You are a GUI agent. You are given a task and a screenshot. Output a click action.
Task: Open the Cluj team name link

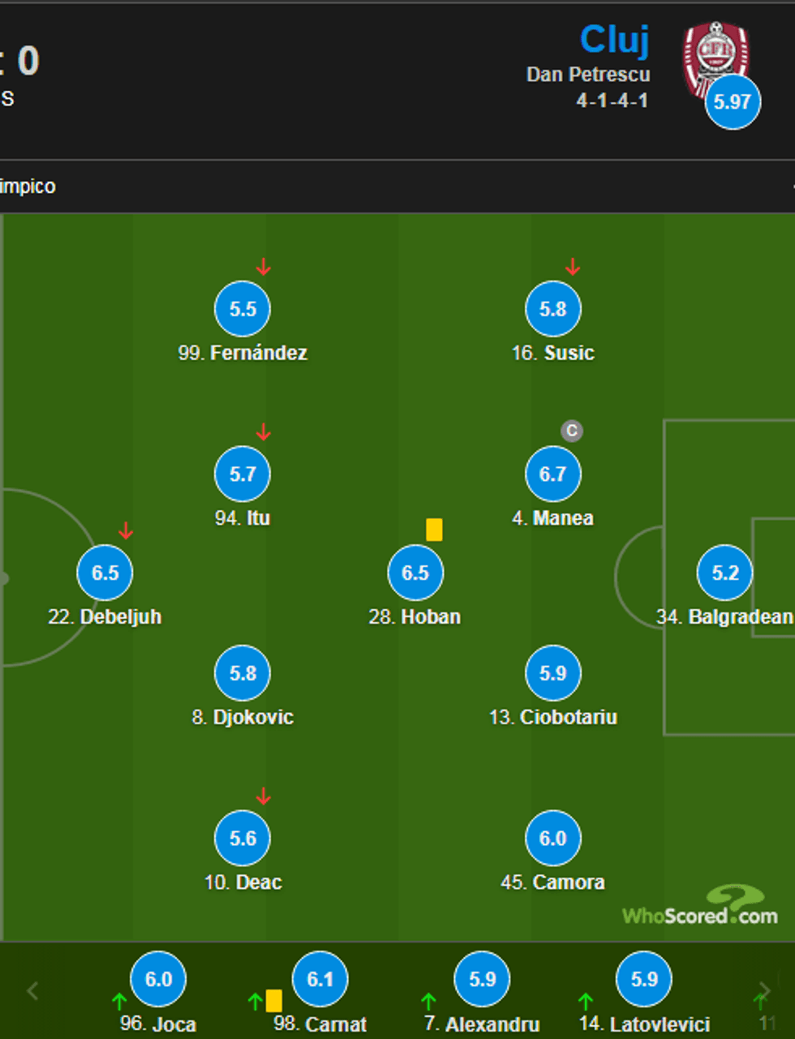click(x=615, y=40)
